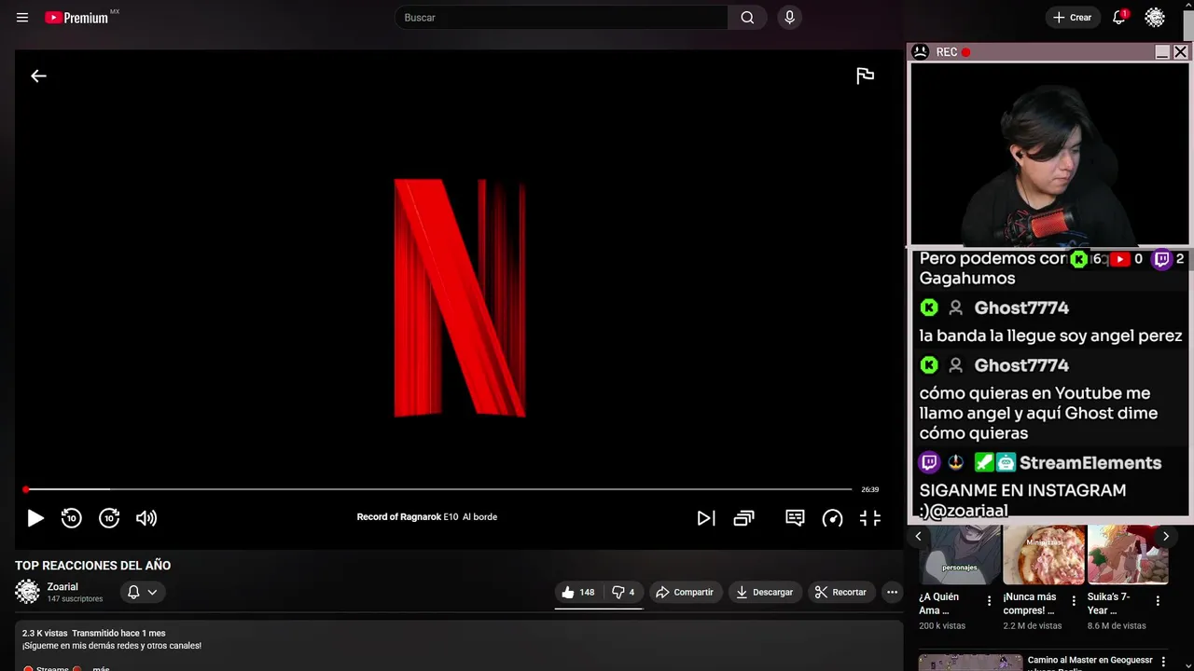The height and width of the screenshot is (671, 1194).
Task: Open the YouTube hamburger guide menu
Action: pos(22,18)
